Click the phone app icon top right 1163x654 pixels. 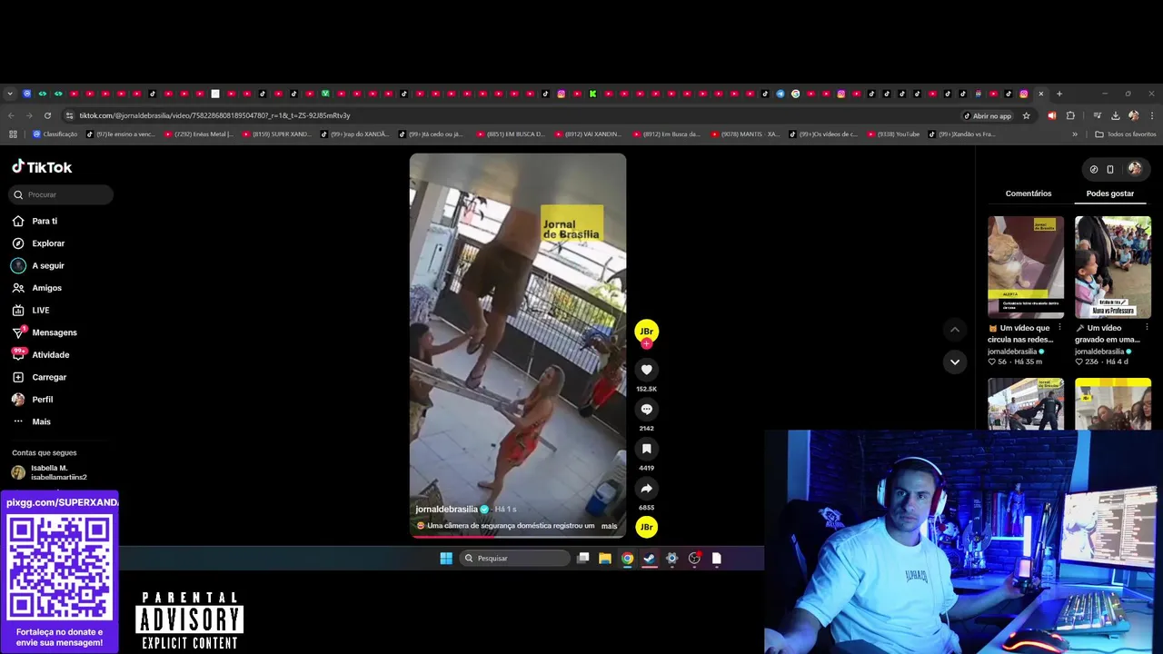click(1110, 169)
